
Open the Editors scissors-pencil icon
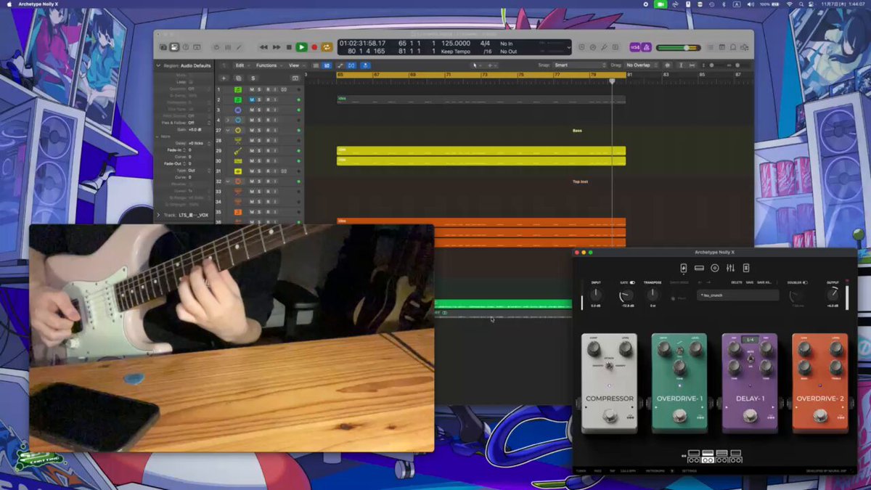239,47
